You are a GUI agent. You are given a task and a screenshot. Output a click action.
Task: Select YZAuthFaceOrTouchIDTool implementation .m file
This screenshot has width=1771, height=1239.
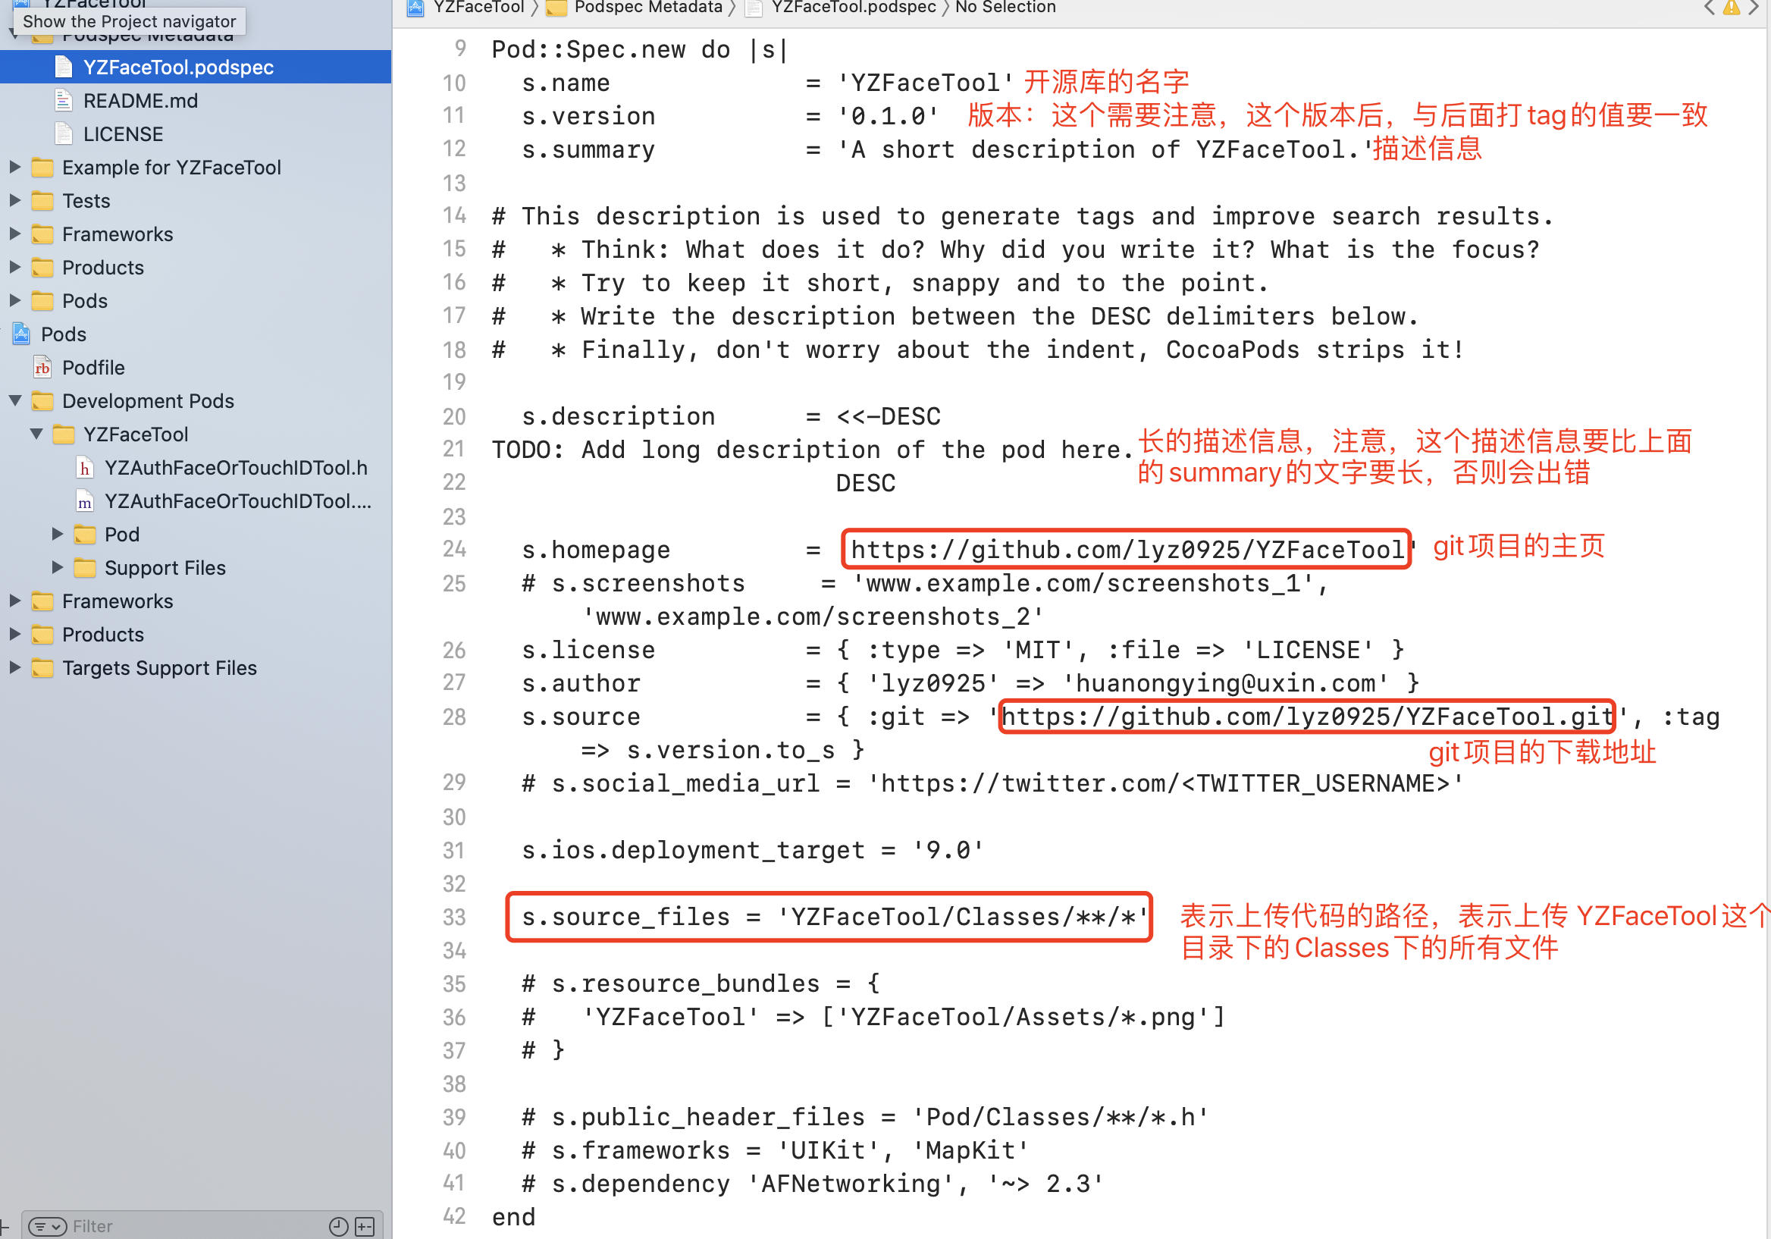237,500
